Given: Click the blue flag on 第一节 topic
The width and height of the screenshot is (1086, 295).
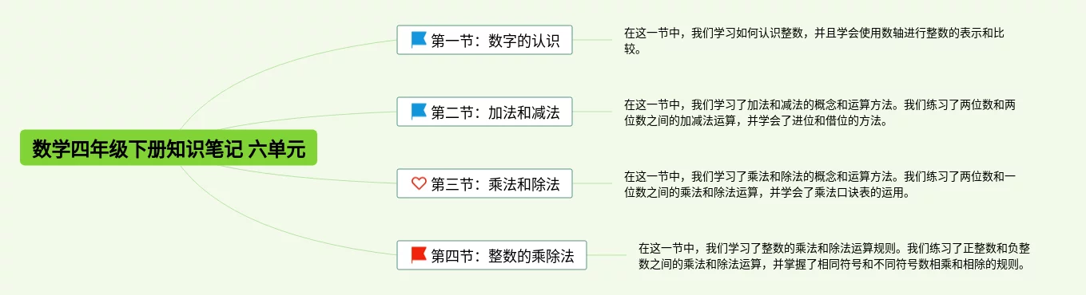Looking at the screenshot, I should point(419,39).
